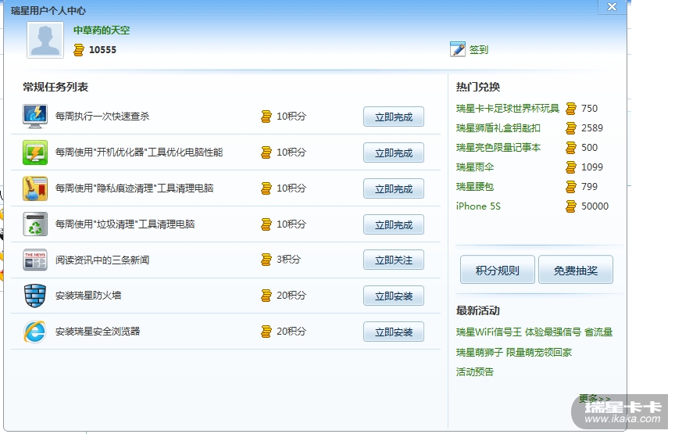Click 立即安装 for 瑞星防火墙

(394, 296)
